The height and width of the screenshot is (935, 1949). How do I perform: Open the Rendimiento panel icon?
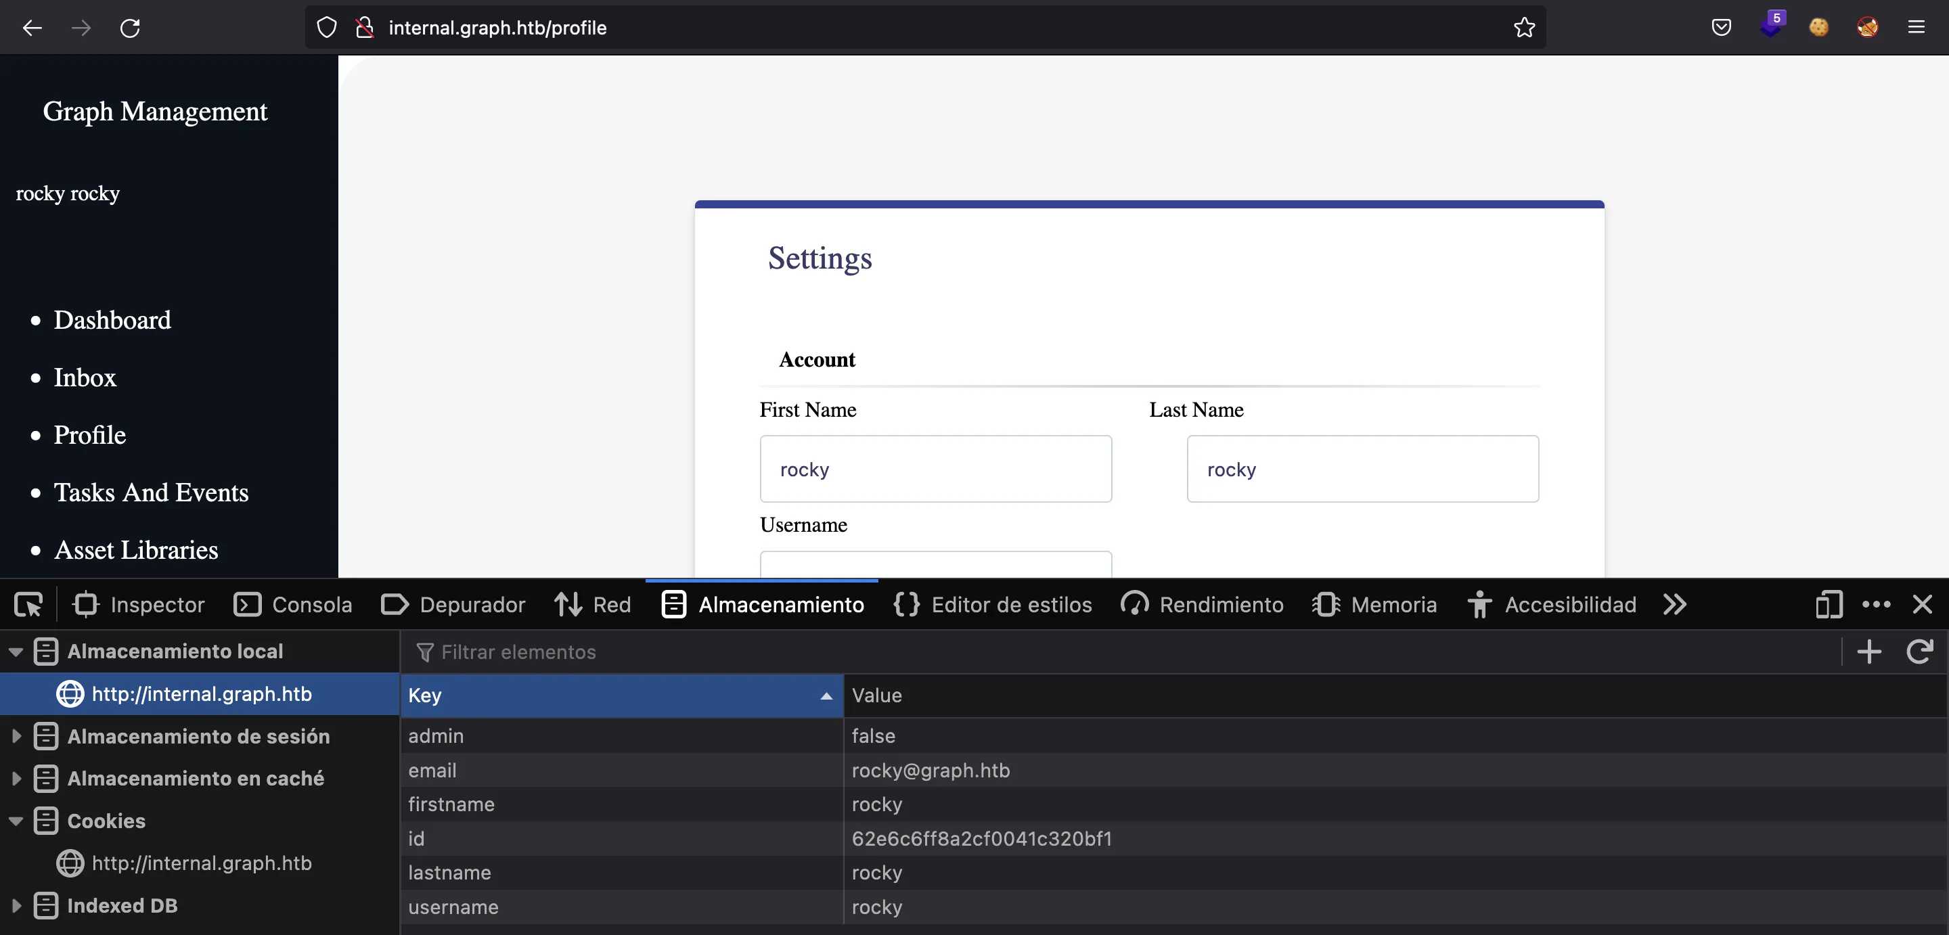point(1132,604)
